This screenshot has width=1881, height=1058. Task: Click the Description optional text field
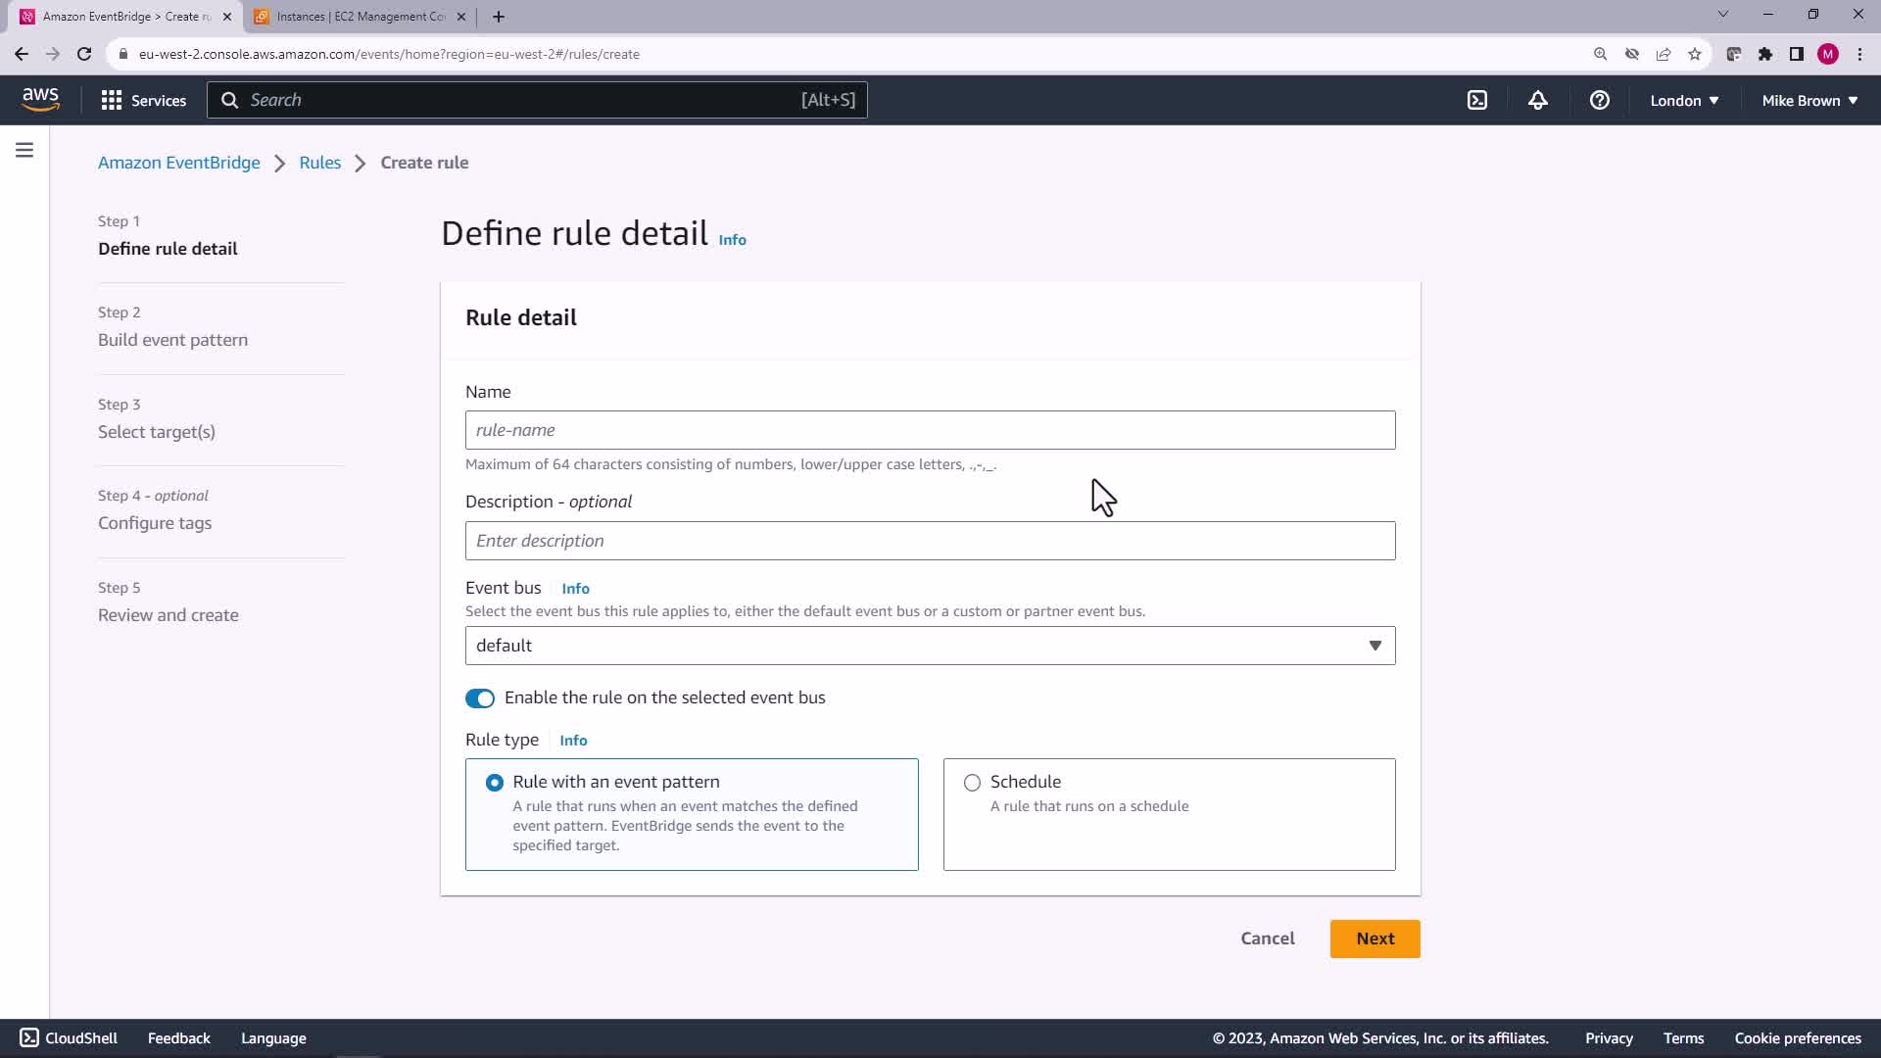930,541
